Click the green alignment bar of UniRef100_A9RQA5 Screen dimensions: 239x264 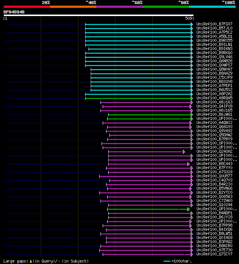pyautogui.click(x=138, y=98)
